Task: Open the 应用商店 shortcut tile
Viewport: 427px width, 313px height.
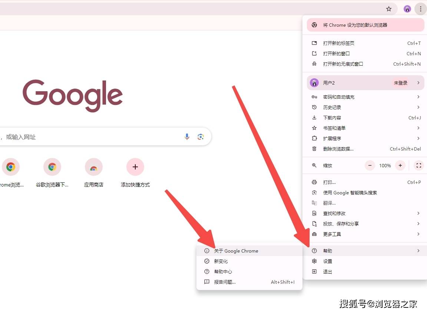Action: (94, 173)
